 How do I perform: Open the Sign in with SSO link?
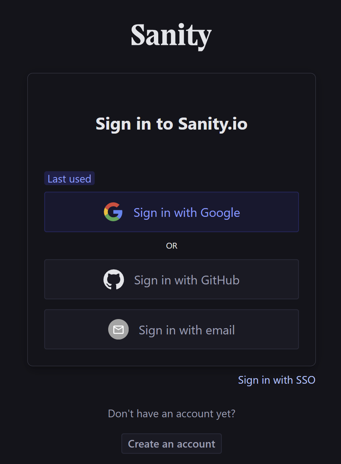coord(277,380)
